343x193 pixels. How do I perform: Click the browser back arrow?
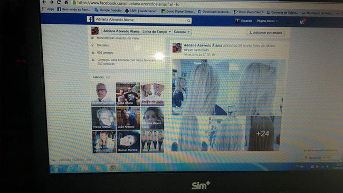[44, 2]
